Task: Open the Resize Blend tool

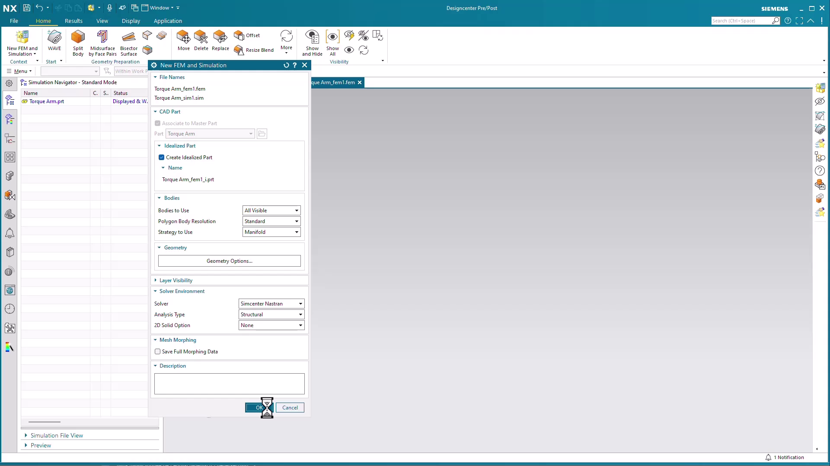Action: [x=254, y=50]
